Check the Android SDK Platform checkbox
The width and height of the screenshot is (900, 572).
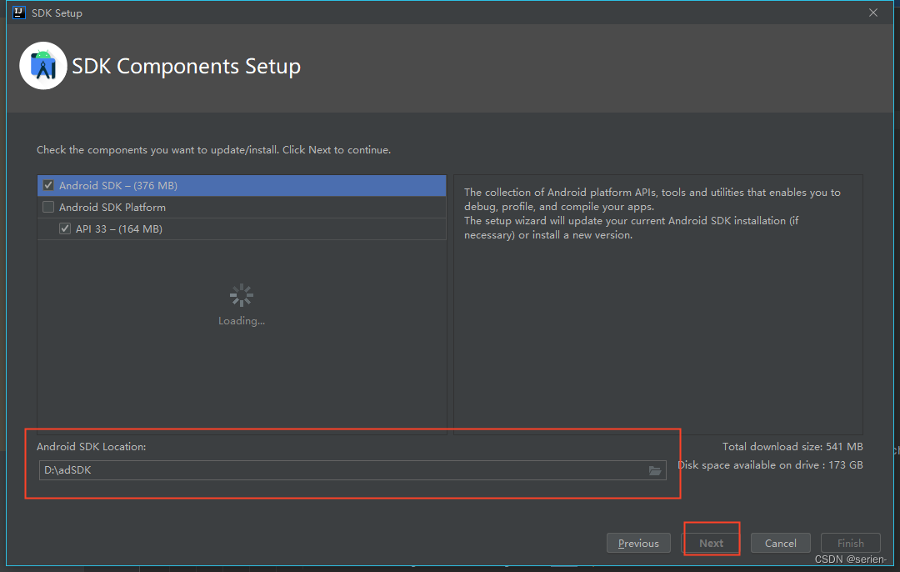(x=49, y=208)
